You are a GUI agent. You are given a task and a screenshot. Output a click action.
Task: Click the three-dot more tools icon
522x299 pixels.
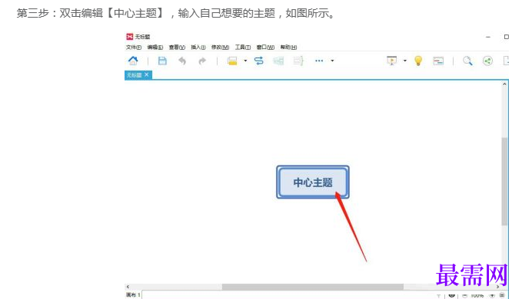(x=319, y=61)
